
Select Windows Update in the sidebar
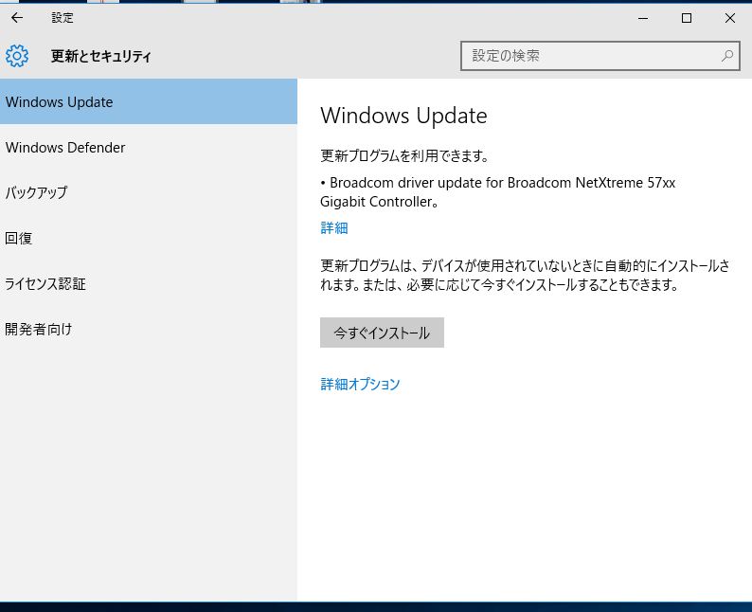pyautogui.click(x=148, y=101)
